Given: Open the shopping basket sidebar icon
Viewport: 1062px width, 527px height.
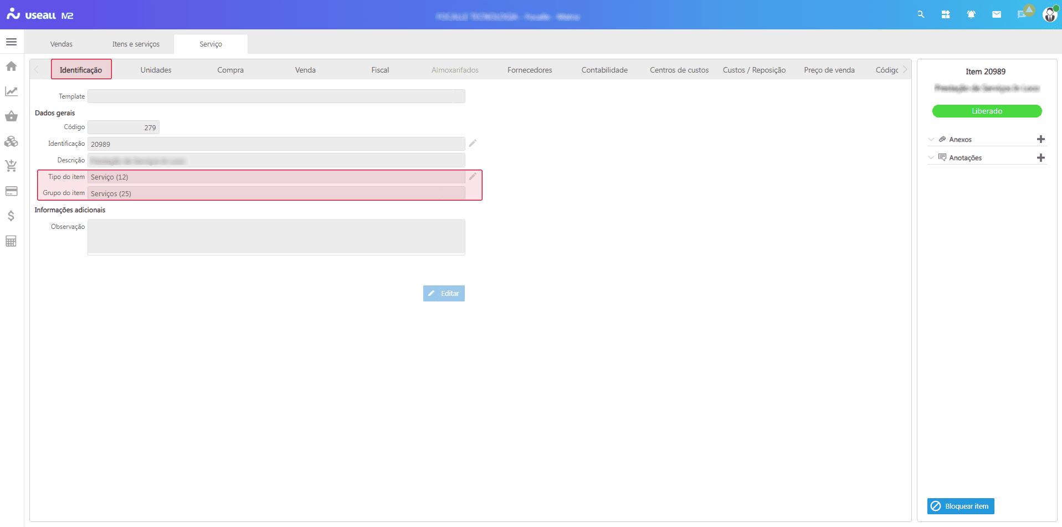Looking at the screenshot, I should click(x=11, y=116).
